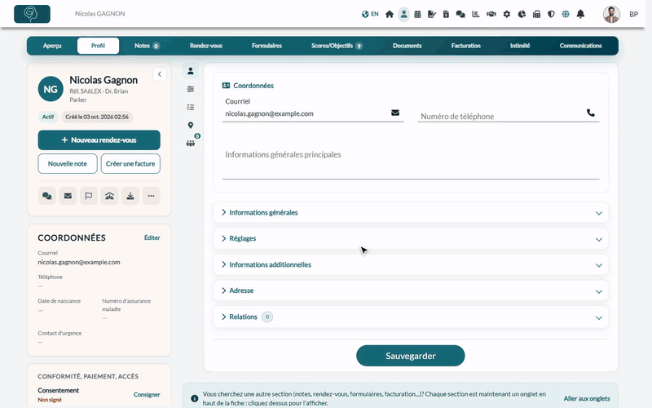This screenshot has height=408, width=652.
Task: Select the checklist icon in vertical nav
Action: click(191, 107)
